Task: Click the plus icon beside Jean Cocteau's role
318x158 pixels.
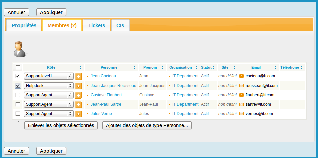Action: click(78, 76)
